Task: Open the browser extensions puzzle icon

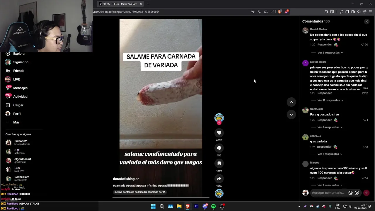Action: point(326,12)
